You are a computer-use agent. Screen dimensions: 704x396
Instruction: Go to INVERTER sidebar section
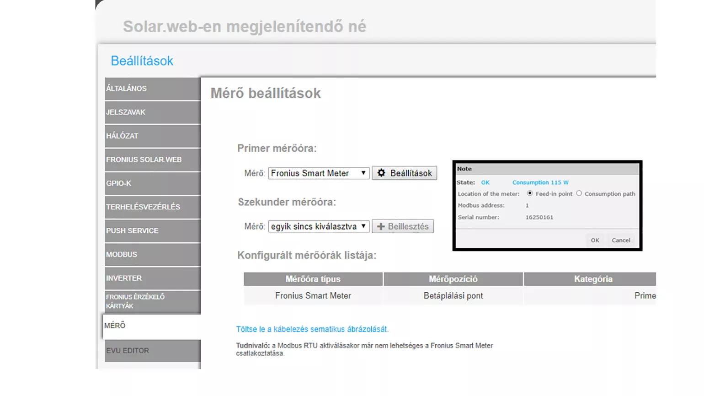coord(152,278)
